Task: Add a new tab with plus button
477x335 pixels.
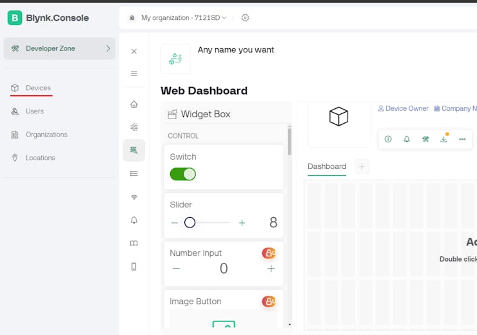Action: (362, 166)
